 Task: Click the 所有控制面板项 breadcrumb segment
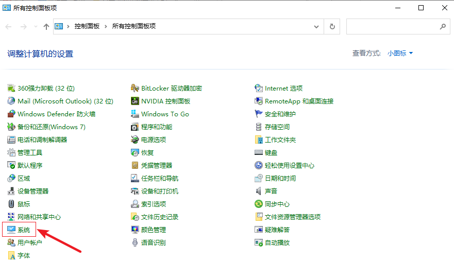tap(133, 26)
